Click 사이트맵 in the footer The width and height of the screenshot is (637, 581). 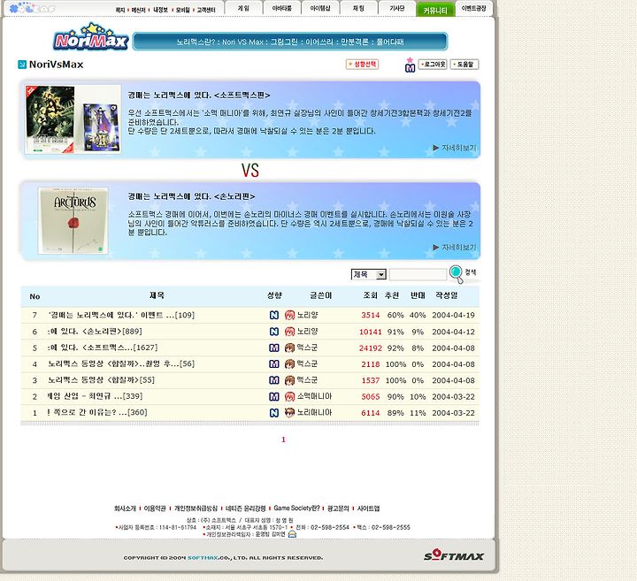tap(368, 508)
